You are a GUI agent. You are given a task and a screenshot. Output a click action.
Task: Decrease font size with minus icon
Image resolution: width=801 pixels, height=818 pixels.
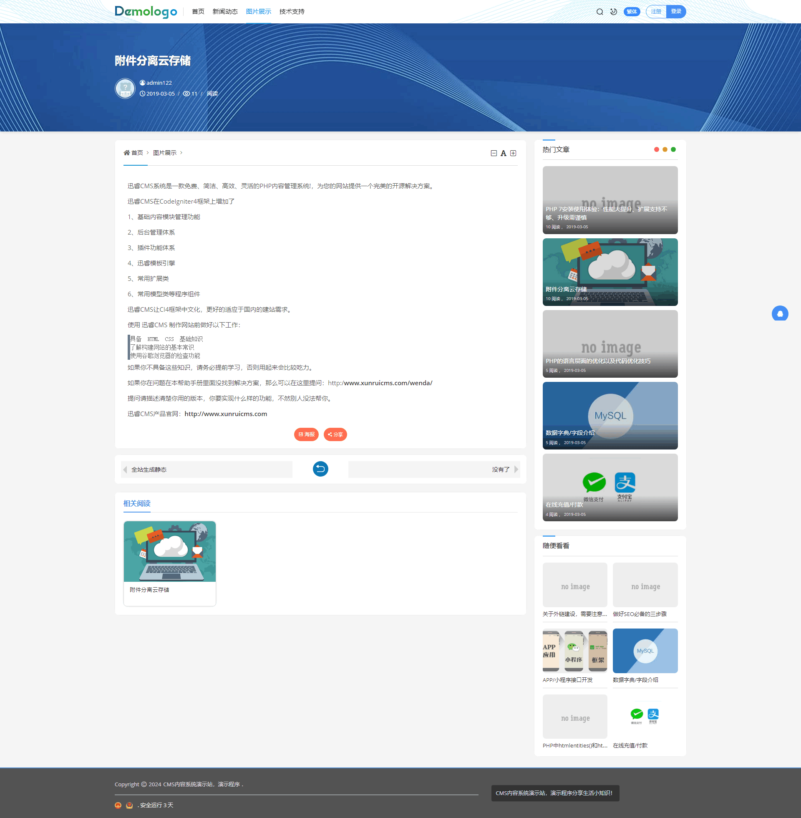click(x=494, y=153)
